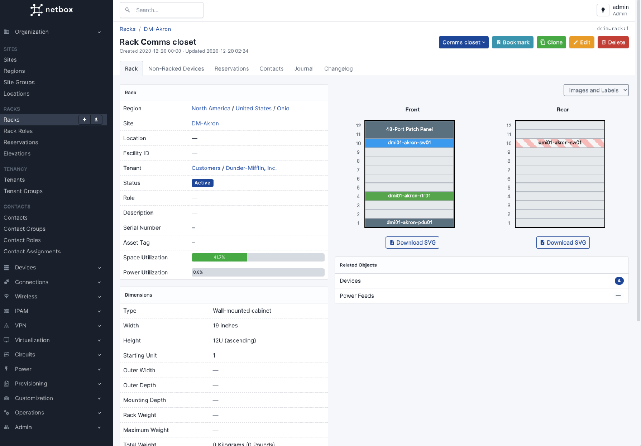This screenshot has width=641, height=446.
Task: Open the Changelog tab
Action: [338, 69]
